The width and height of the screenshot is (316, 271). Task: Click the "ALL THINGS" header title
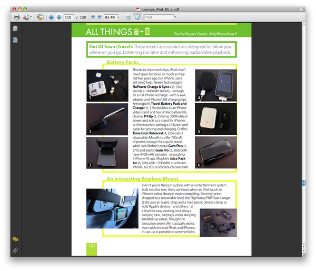pyautogui.click(x=109, y=32)
